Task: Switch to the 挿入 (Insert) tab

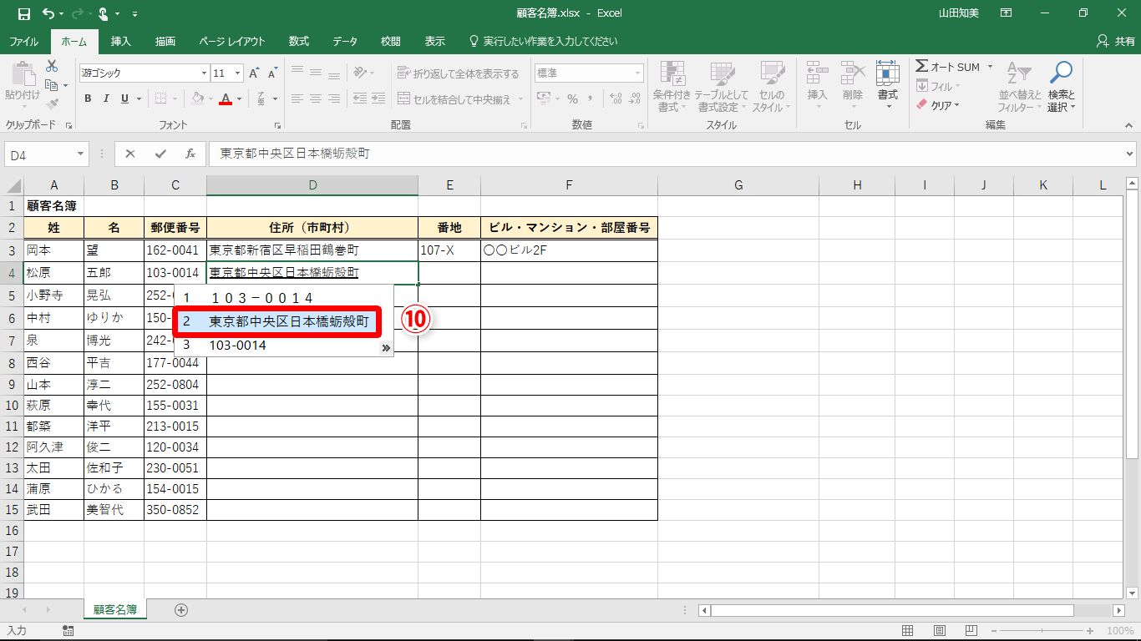Action: 121,42
